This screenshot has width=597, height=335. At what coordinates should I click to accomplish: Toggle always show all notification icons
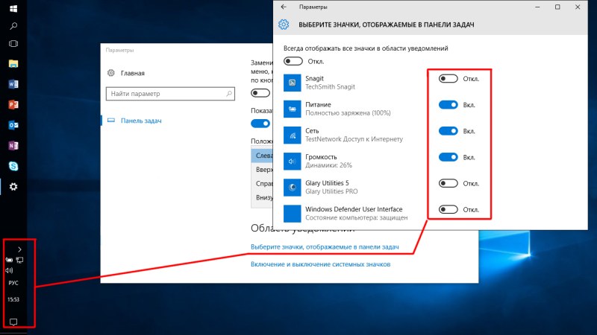click(x=293, y=61)
